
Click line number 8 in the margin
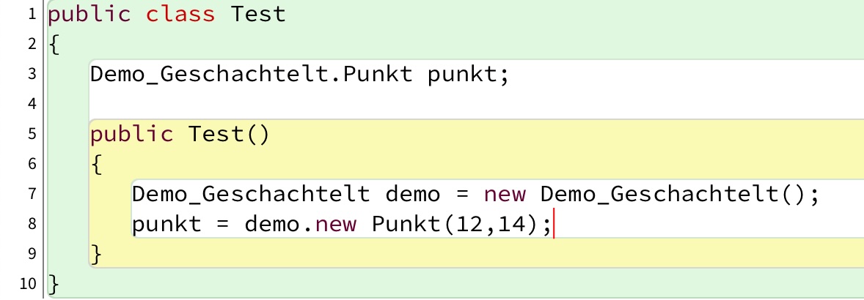click(x=32, y=224)
